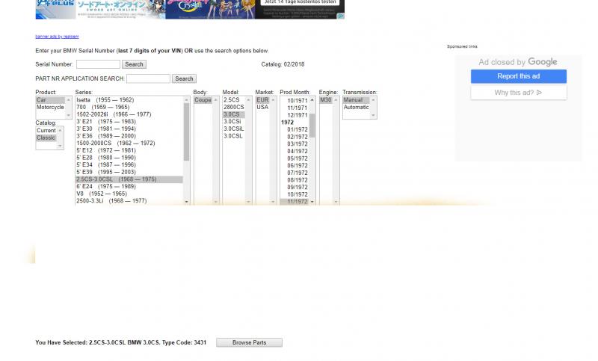
Task: Click the Report this ad button
Action: pos(518,76)
